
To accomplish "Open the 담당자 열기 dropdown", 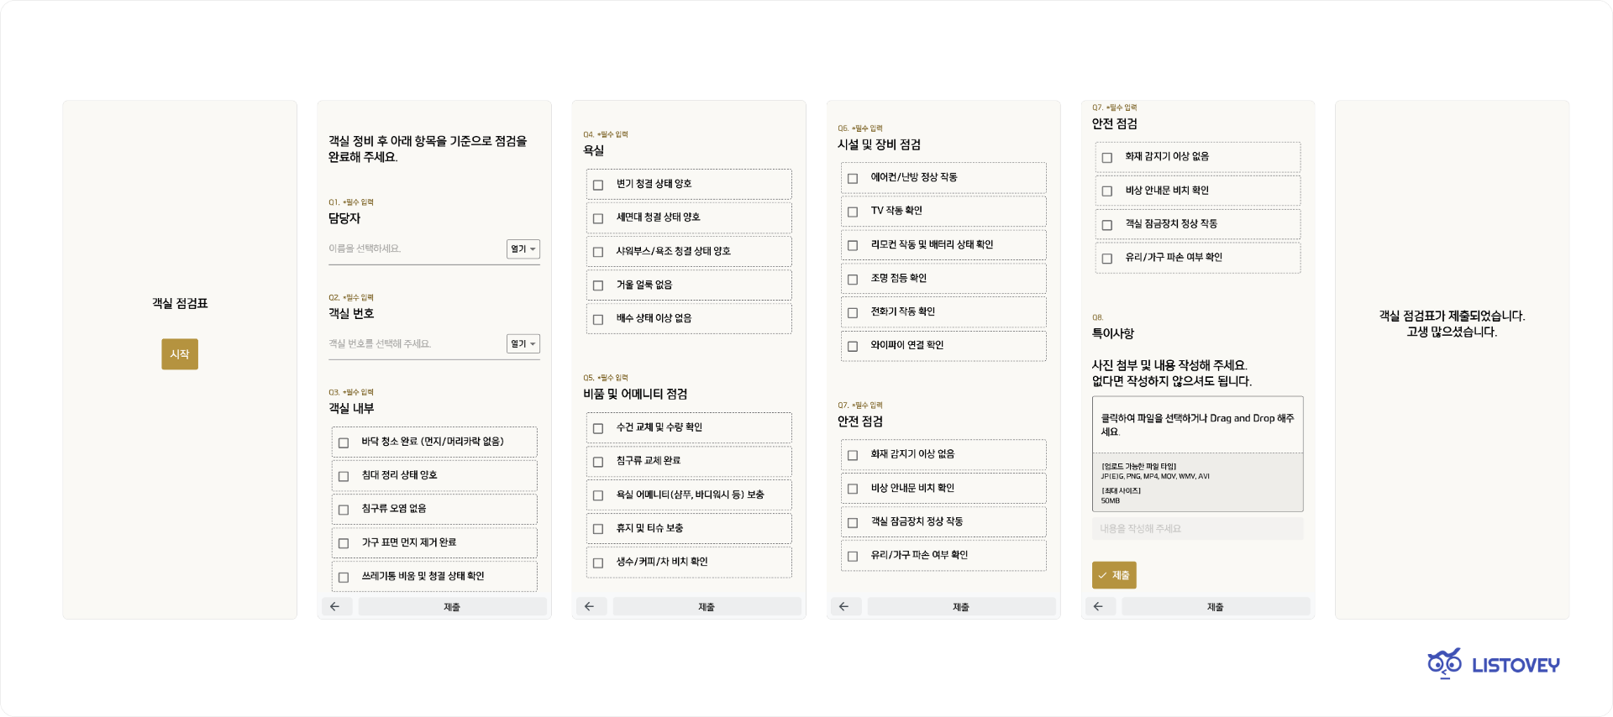I will [x=523, y=249].
